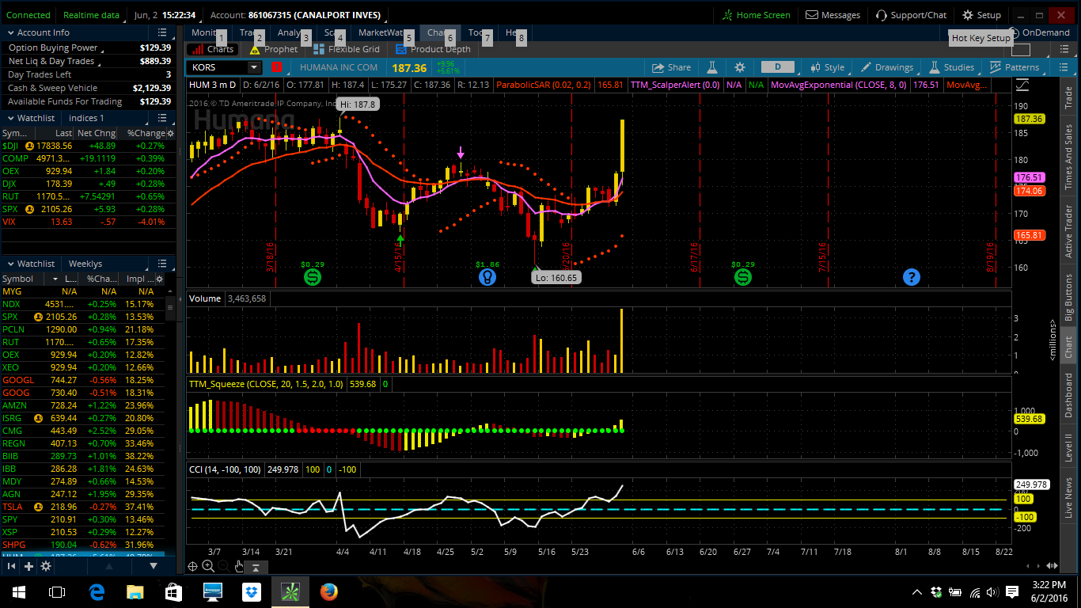Screen dimensions: 1081x608
Task: Open the indices 1 watchlist panel menu icon
Action: (x=162, y=118)
